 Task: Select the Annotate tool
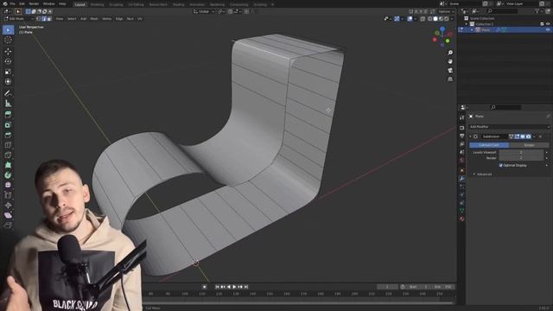[x=8, y=93]
